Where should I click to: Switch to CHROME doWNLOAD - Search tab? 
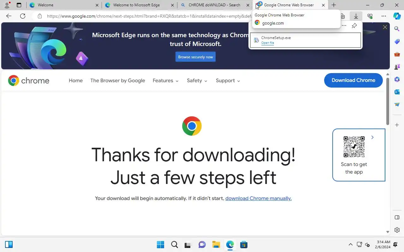tap(215, 5)
